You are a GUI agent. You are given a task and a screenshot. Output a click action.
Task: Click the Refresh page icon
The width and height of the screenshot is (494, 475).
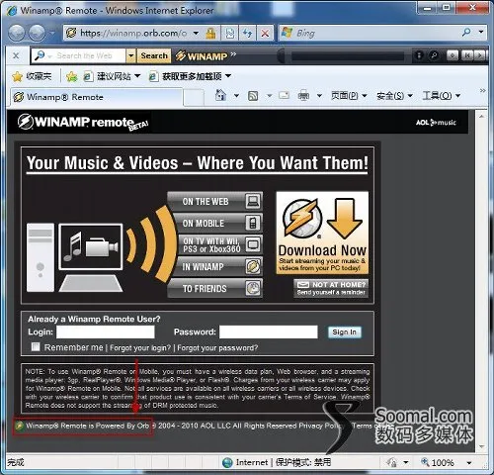tap(247, 33)
